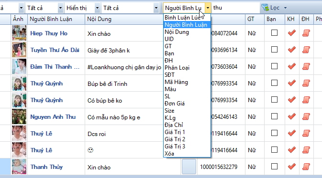Tick the Bạn checkbox for Đàm Thi Thanh
Image resolution: width=322 pixels, height=178 pixels.
[x=274, y=66]
